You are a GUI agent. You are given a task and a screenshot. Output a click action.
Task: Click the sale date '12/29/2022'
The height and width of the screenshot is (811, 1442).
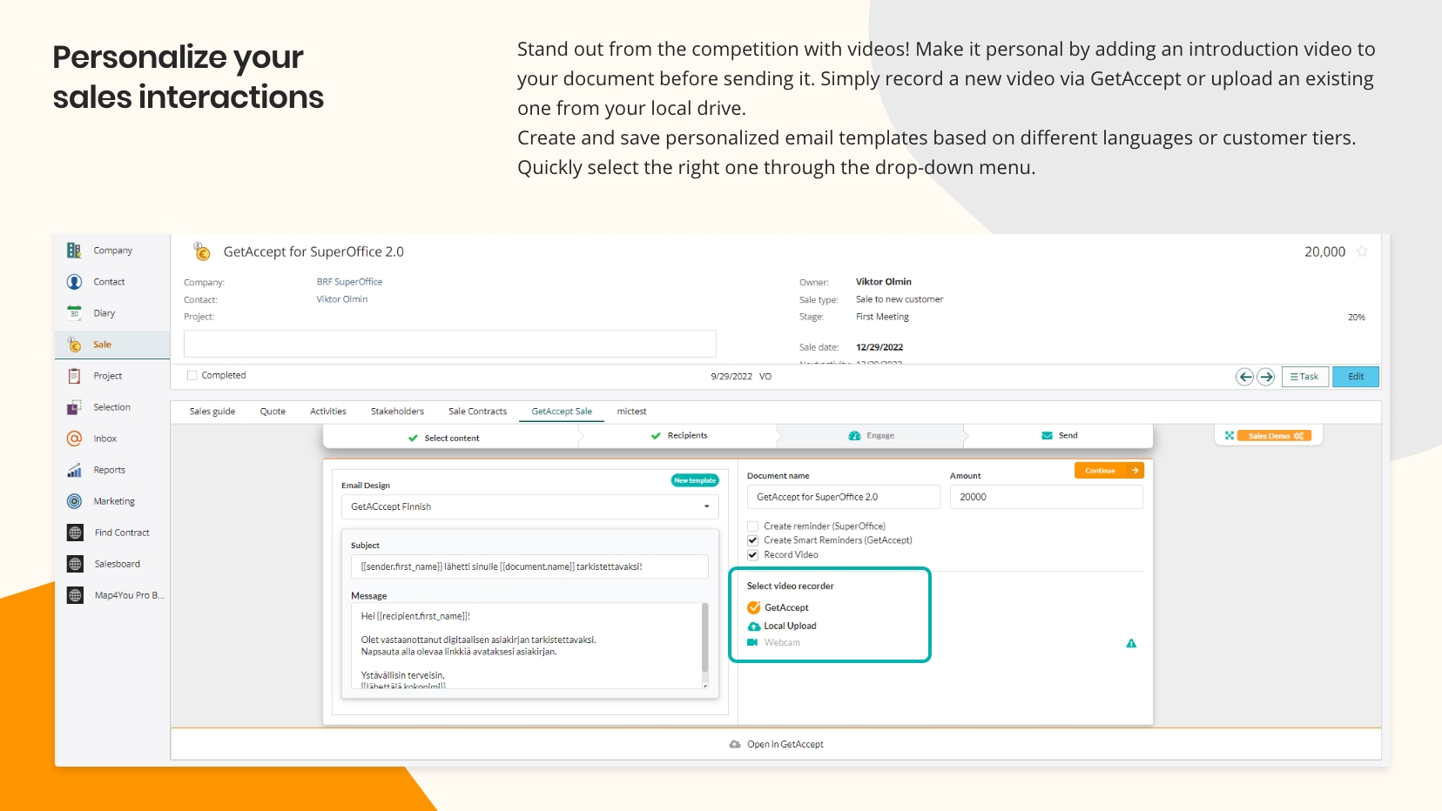click(879, 347)
